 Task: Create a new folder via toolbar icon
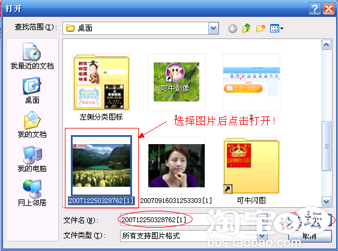pyautogui.click(x=261, y=28)
